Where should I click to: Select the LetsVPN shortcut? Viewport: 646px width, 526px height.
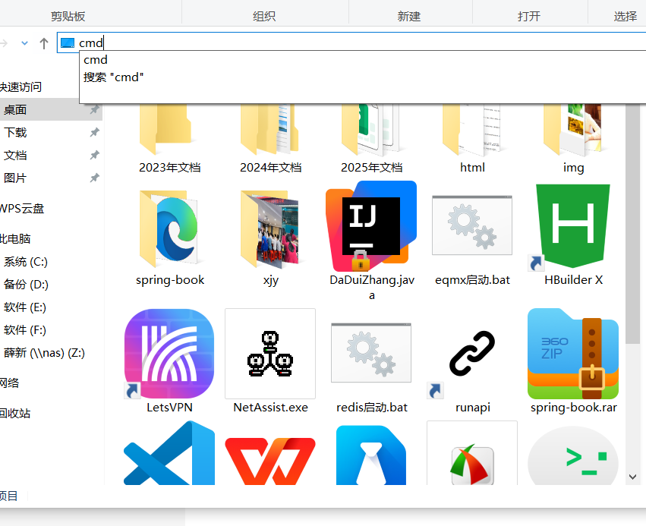click(169, 361)
